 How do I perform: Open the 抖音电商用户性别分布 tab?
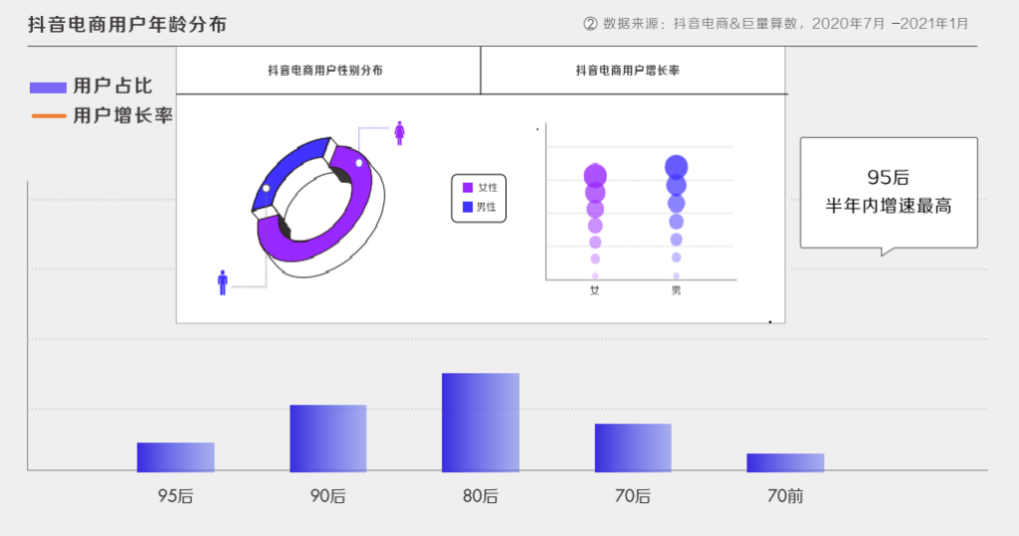click(327, 71)
